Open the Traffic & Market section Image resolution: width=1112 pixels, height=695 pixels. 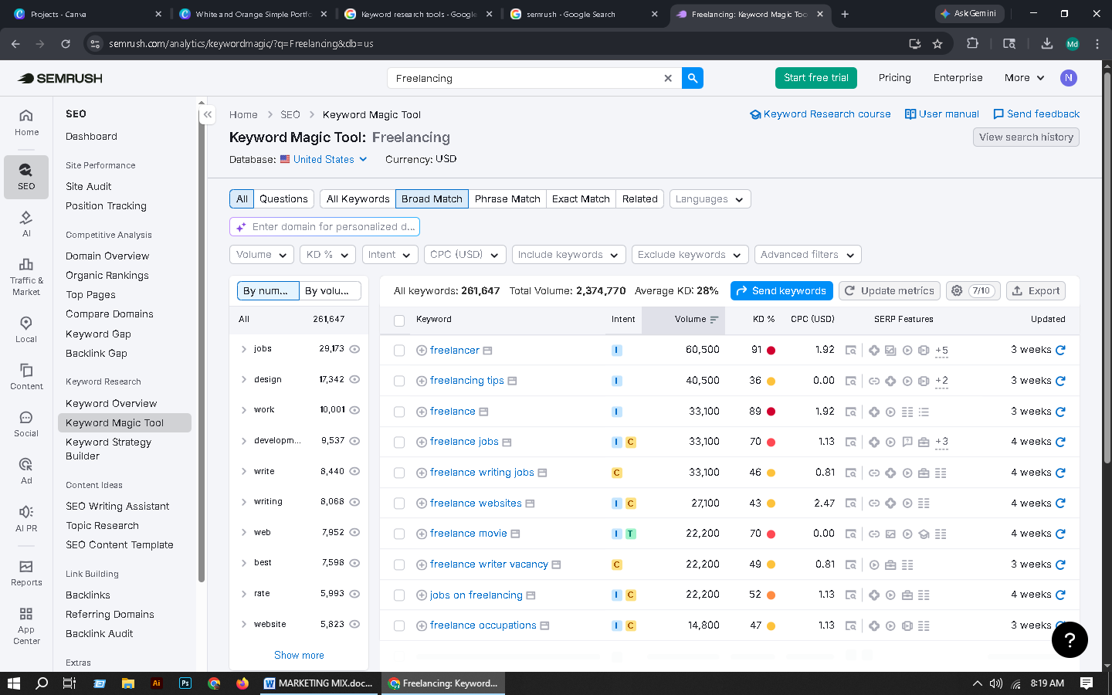pyautogui.click(x=26, y=276)
